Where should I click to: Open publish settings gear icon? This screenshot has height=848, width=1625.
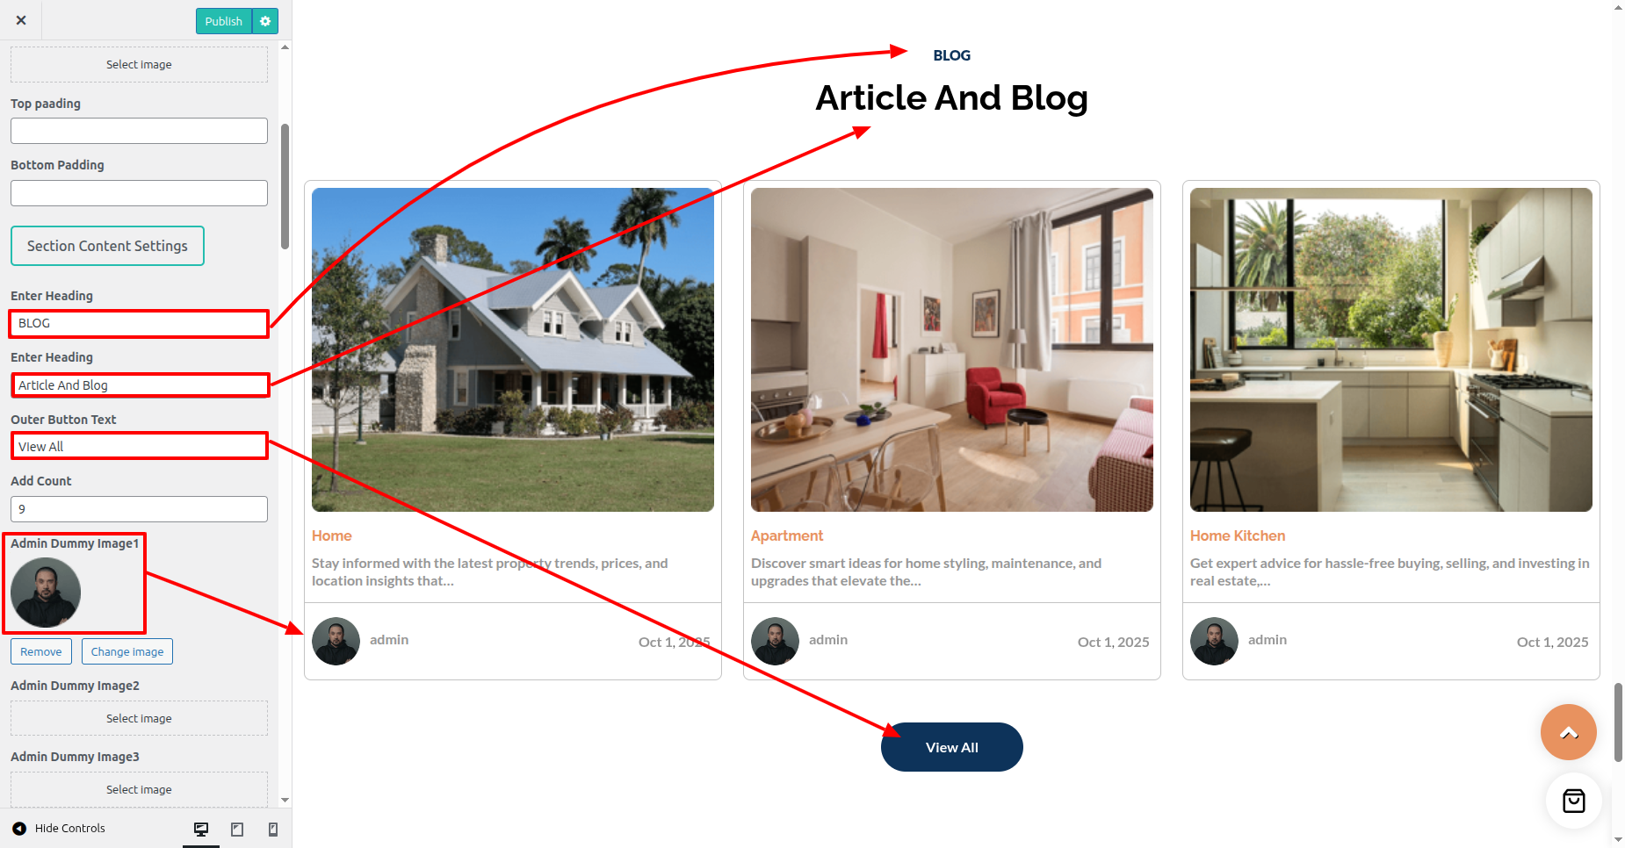265,21
